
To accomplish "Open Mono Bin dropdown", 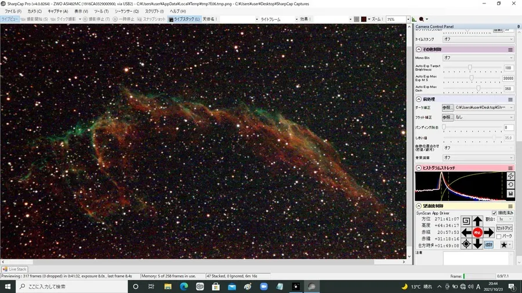I will 478,58.
